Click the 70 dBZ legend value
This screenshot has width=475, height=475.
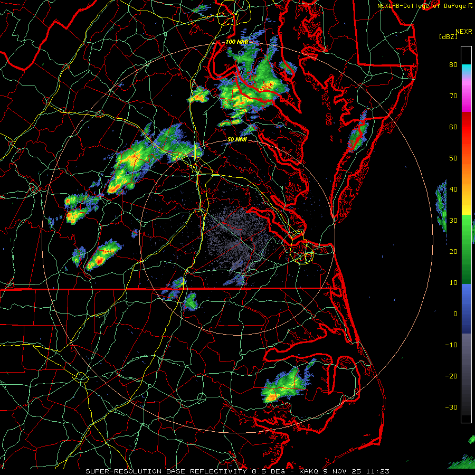pos(453,96)
